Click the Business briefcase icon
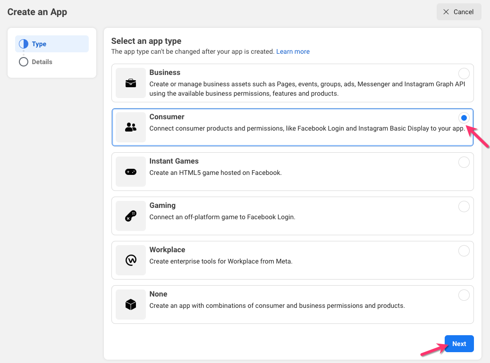 (x=131, y=83)
